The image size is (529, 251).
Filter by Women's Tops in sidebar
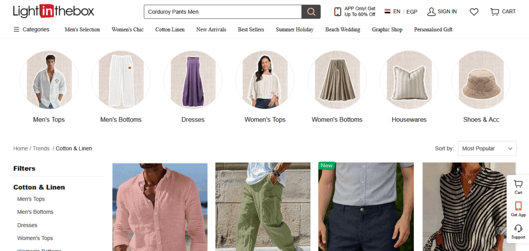click(35, 238)
